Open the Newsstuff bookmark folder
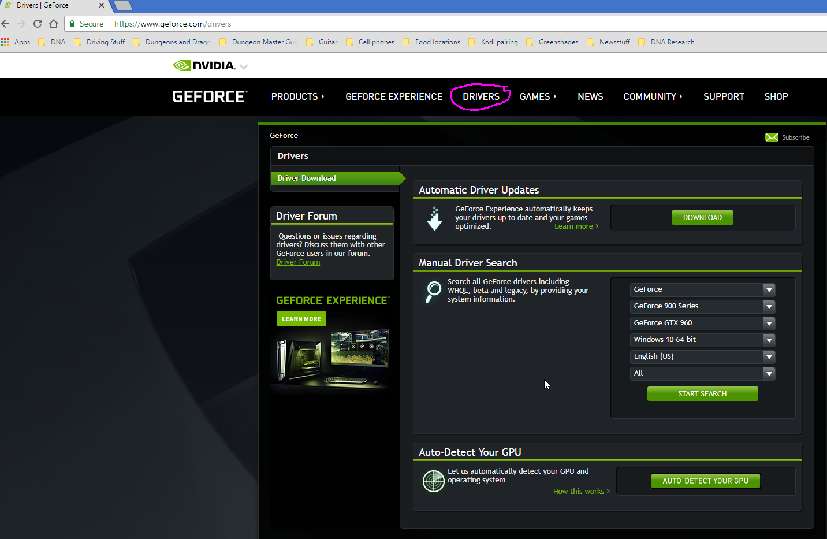Viewport: 827px width, 539px height. click(x=608, y=42)
